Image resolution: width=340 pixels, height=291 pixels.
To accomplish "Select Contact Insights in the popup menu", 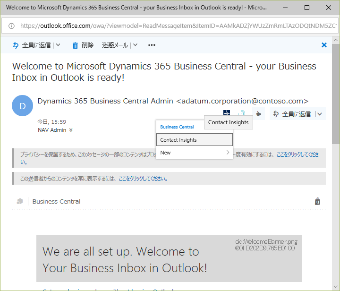I will pyautogui.click(x=194, y=140).
